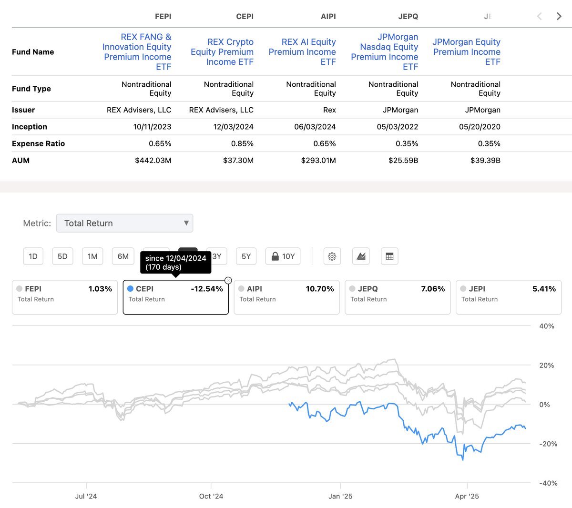Remove CEPI with the small x icon
The image size is (572, 508).
pyautogui.click(x=228, y=280)
